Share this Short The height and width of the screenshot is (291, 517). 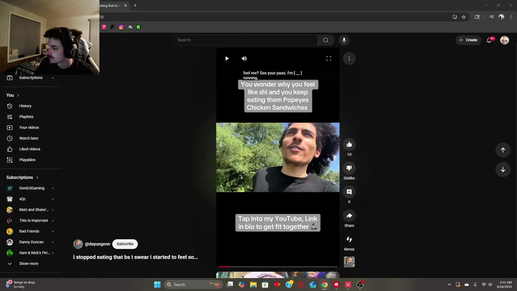(349, 216)
